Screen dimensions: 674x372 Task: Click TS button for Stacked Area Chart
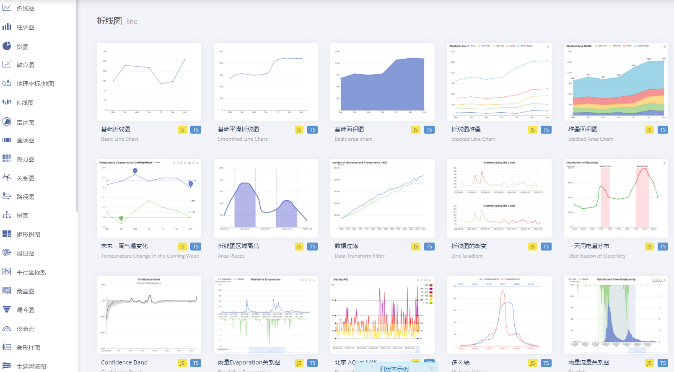(663, 130)
